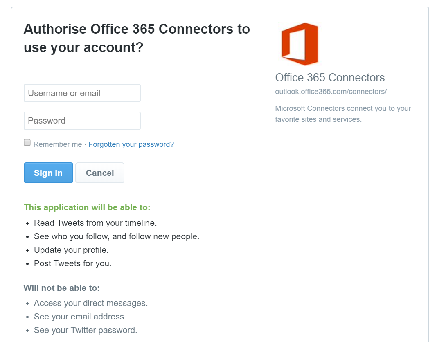437x342 pixels.
Task: Click the 'Will not be able to:' heading
Action: 62,288
